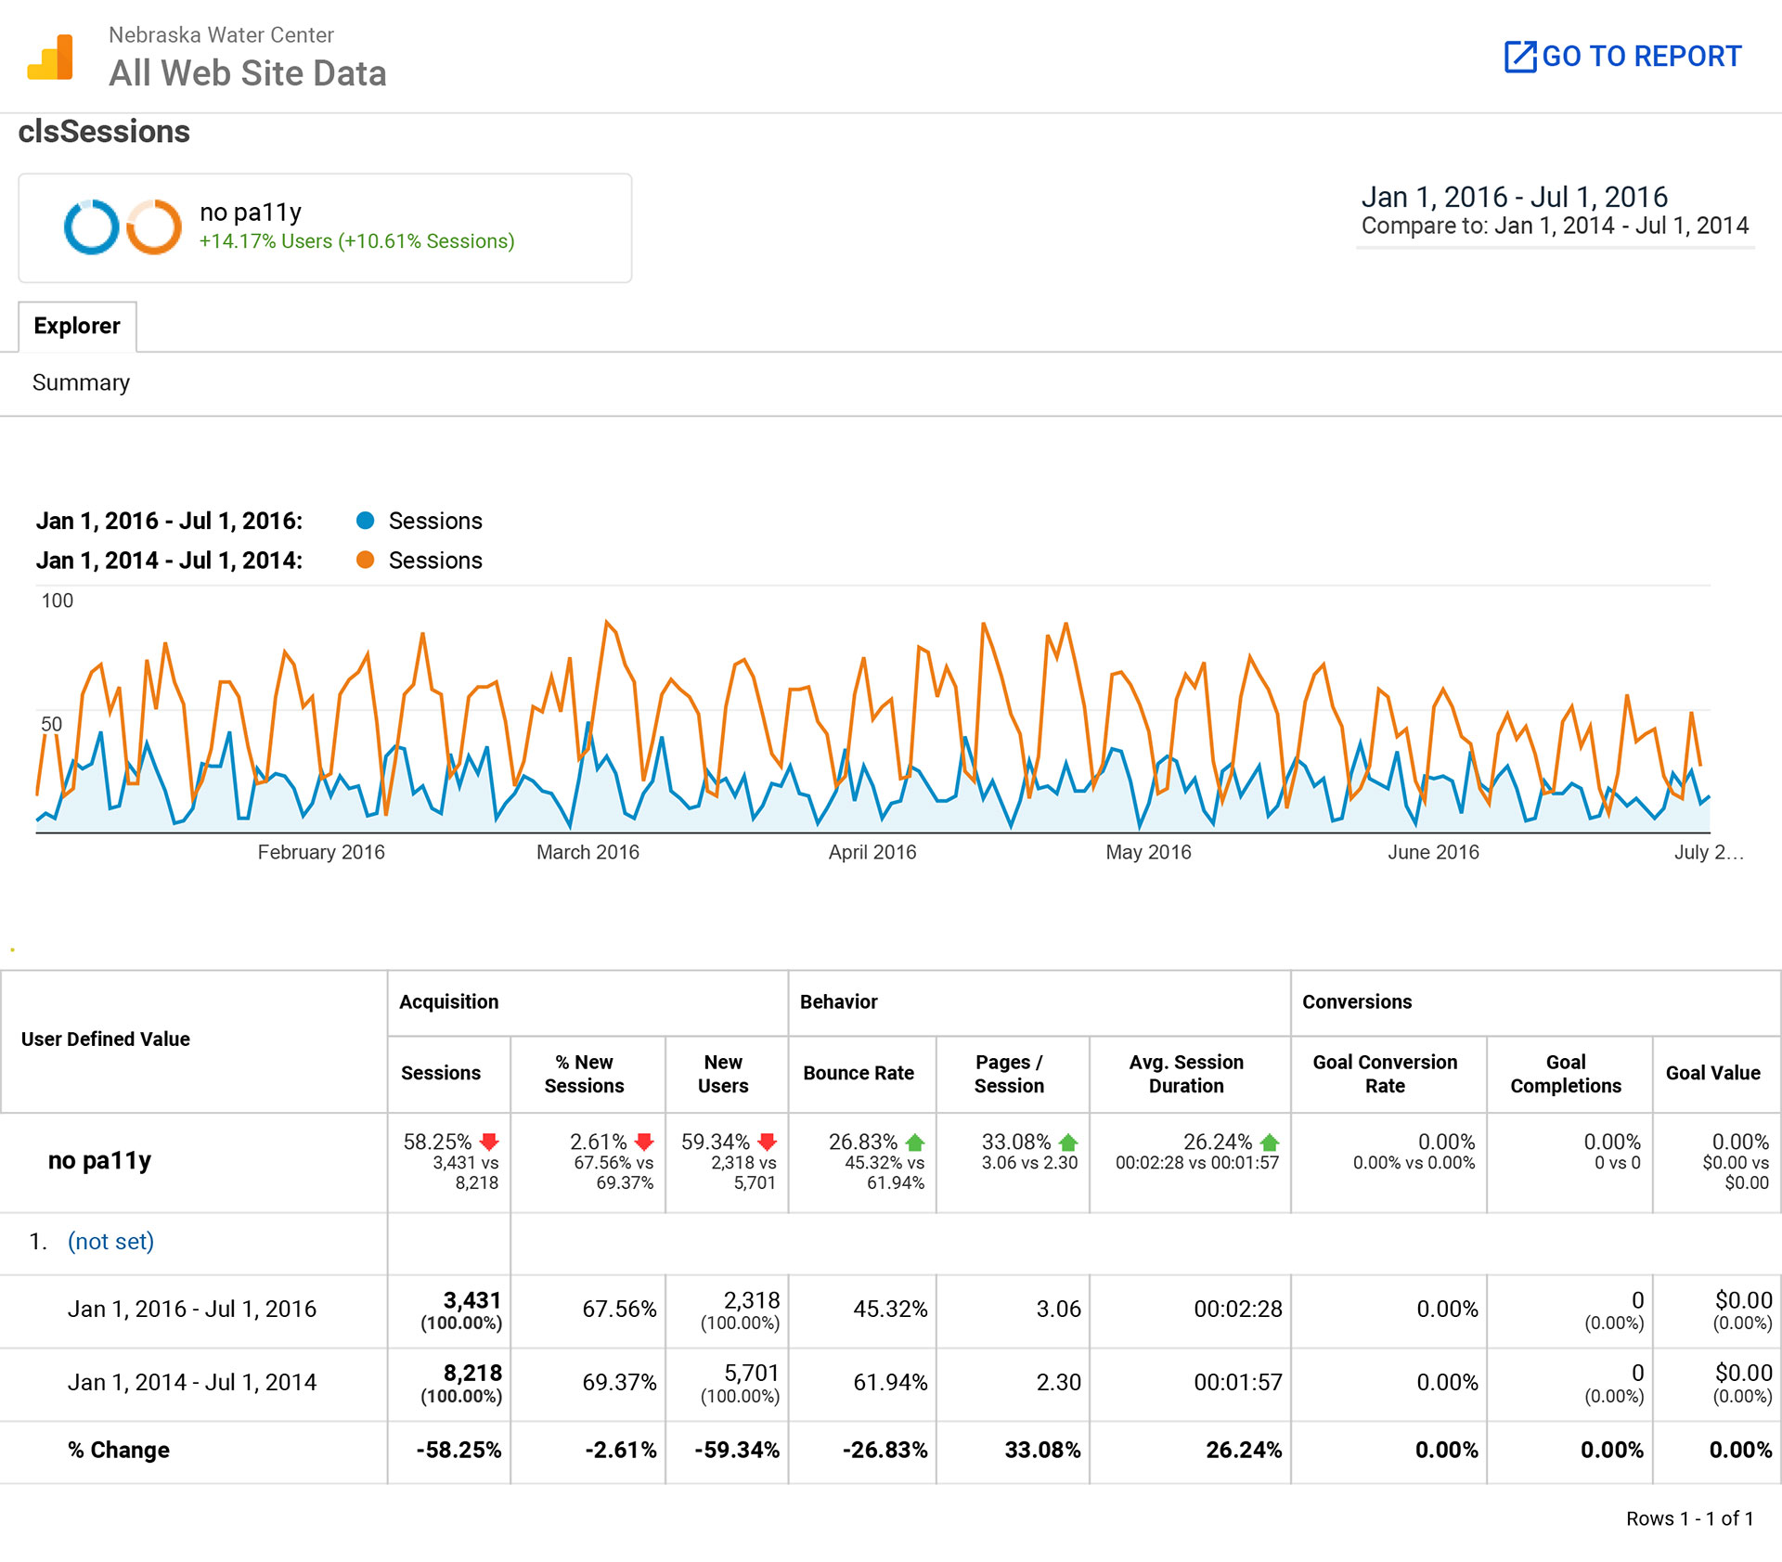Sort by Avg. Session Duration header
Viewport: 1782px width, 1562px height.
(1186, 1074)
